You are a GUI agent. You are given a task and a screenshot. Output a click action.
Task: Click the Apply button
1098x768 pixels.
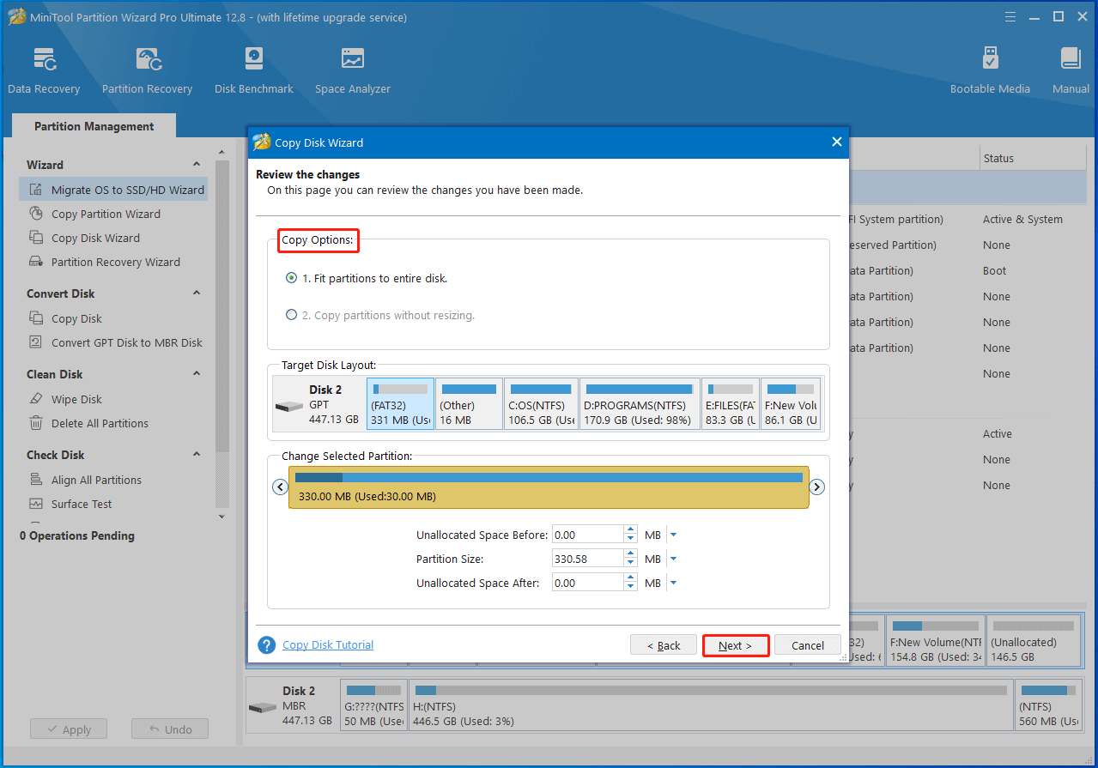pyautogui.click(x=68, y=729)
